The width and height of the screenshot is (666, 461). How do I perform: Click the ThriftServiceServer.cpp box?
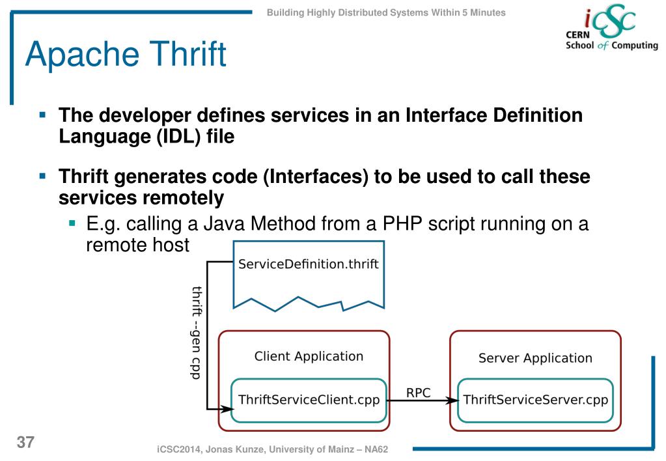point(535,400)
